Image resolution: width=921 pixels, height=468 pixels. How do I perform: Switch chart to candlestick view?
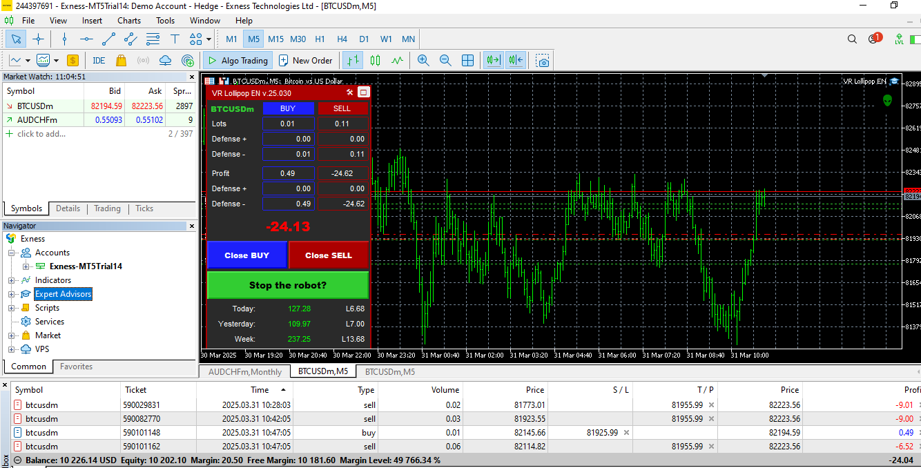375,61
